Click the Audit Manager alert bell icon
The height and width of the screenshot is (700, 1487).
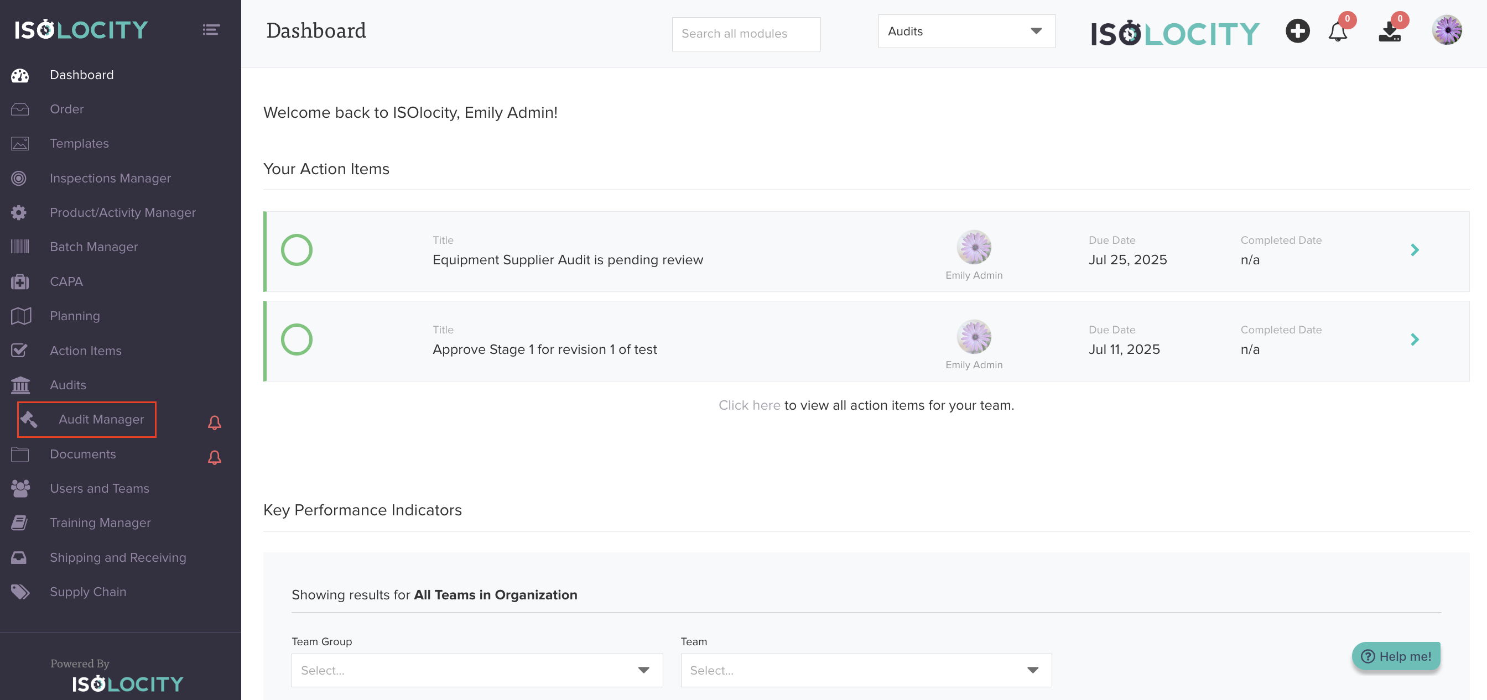tap(214, 423)
